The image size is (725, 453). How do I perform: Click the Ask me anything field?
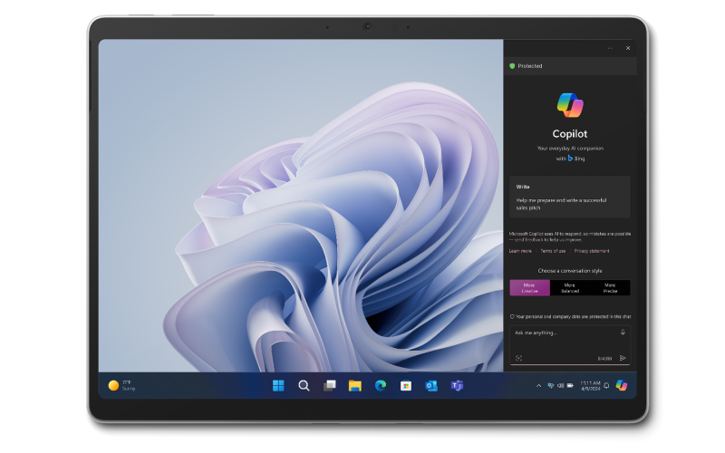(x=570, y=345)
